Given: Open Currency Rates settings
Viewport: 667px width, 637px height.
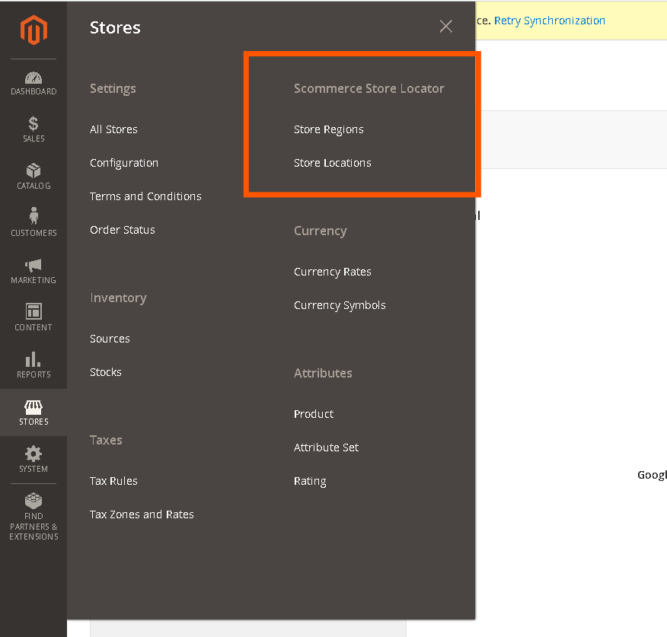Looking at the screenshot, I should [332, 272].
